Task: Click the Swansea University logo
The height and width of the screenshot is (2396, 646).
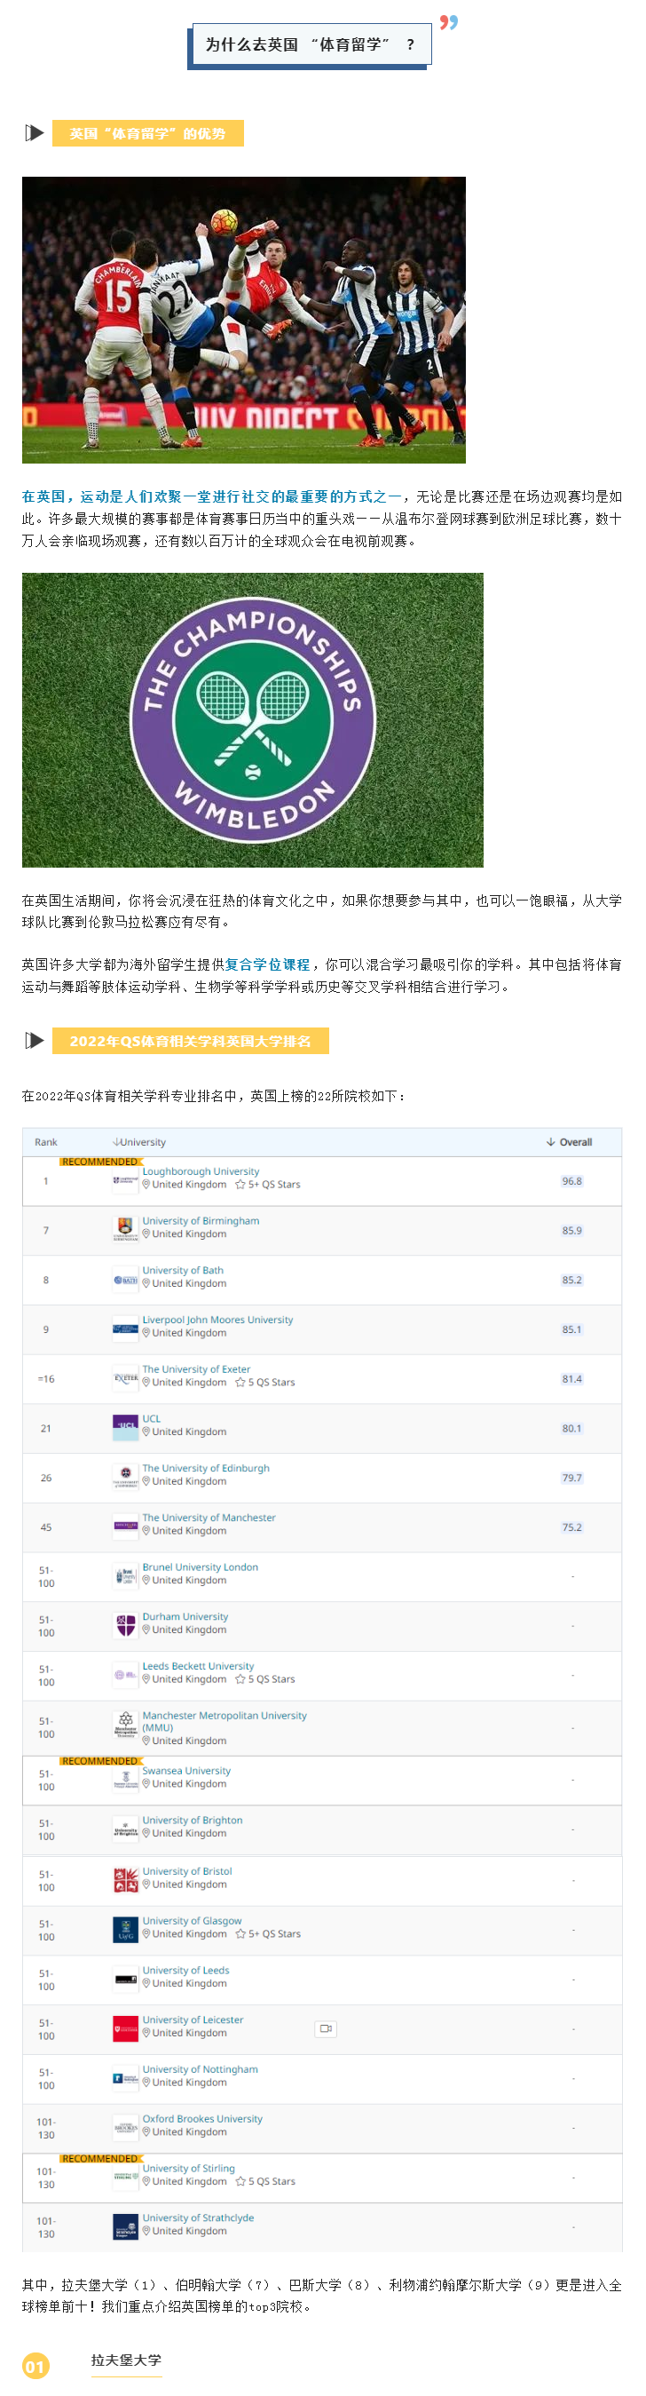Action: [x=125, y=1780]
